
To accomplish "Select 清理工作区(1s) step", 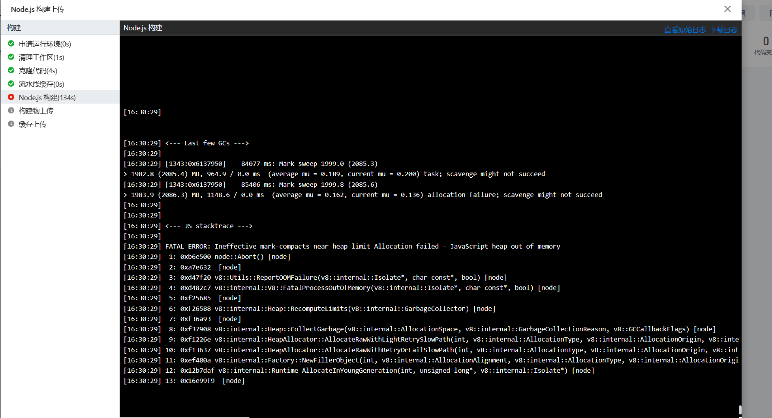I will click(x=60, y=57).
